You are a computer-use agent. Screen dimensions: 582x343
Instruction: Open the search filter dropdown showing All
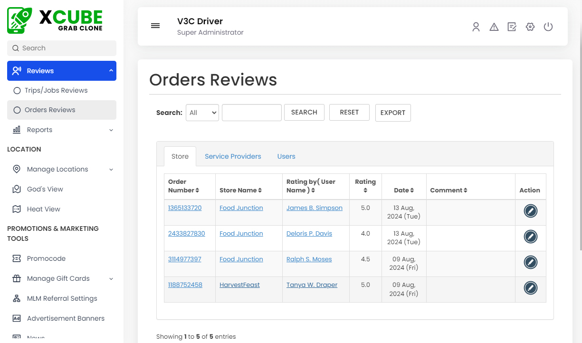202,112
